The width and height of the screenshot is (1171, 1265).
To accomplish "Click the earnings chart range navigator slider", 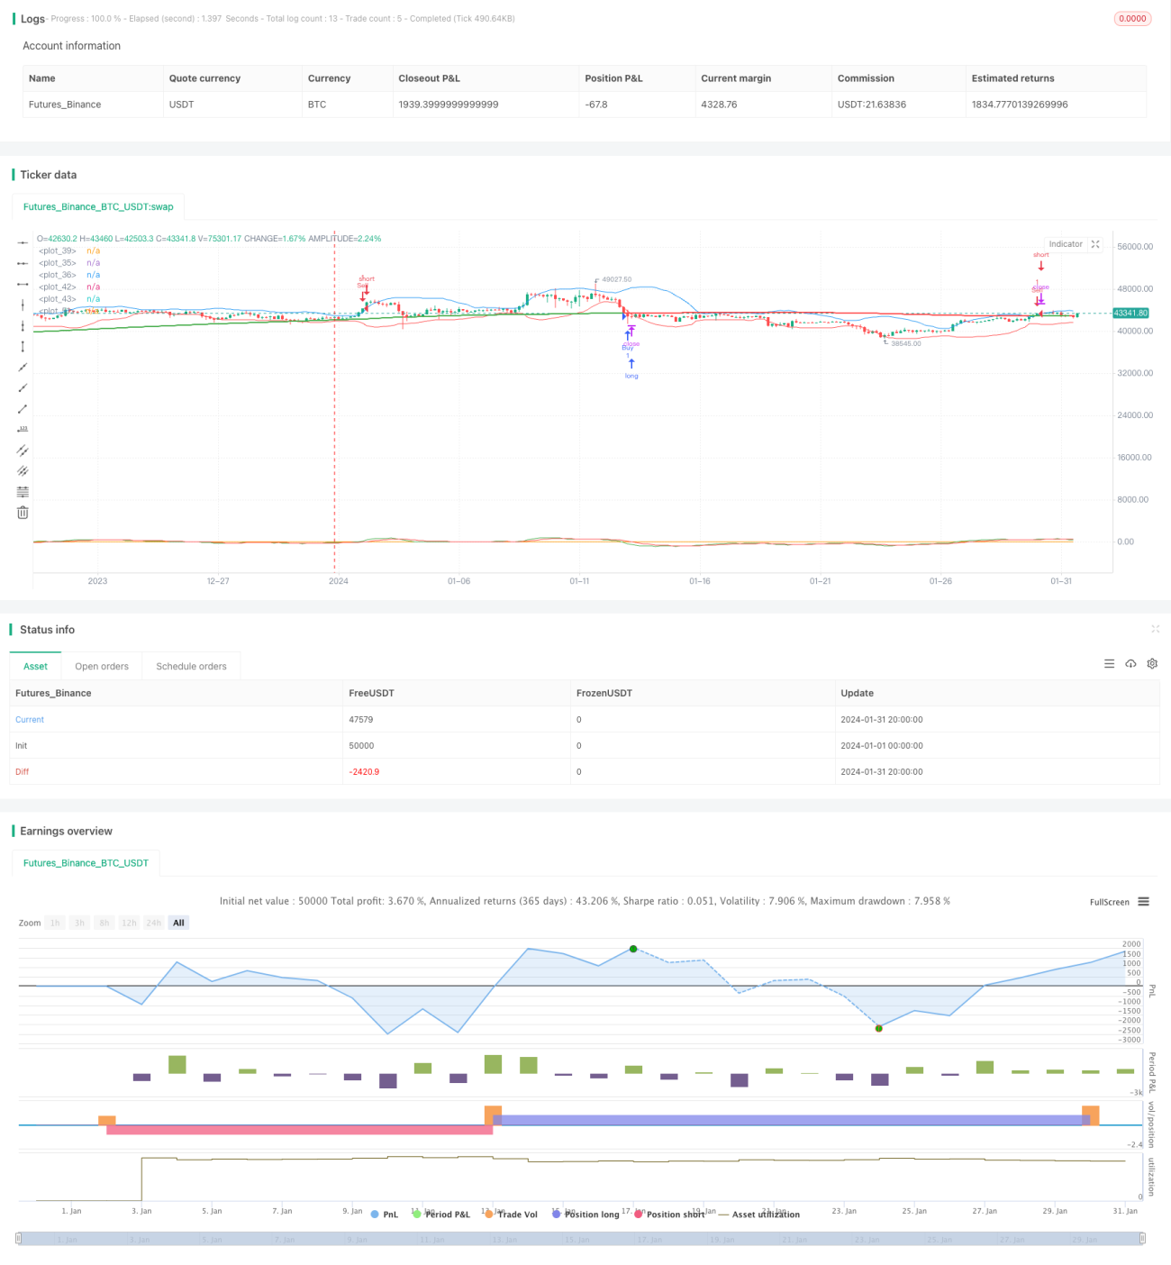I will (x=580, y=1239).
